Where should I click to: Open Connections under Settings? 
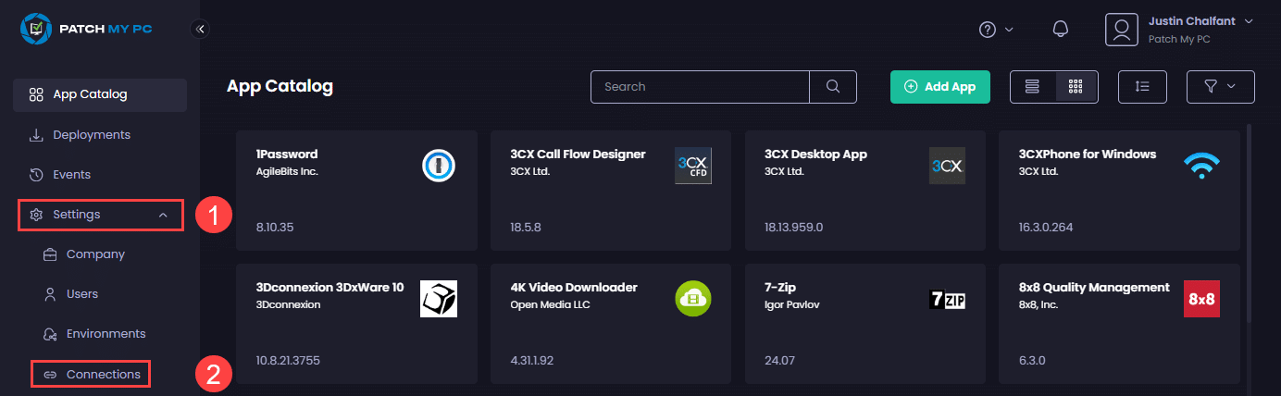click(103, 375)
